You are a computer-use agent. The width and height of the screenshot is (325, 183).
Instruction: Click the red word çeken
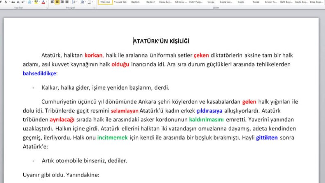[x=201, y=55]
